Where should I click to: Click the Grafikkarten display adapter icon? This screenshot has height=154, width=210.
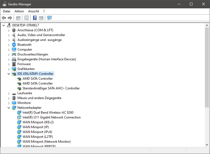point(14,69)
